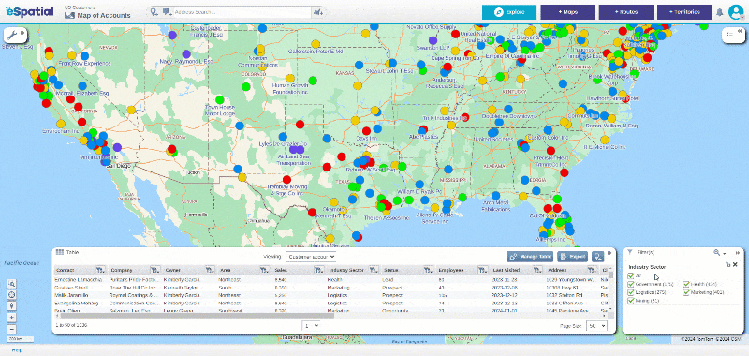749x356 pixels.
Task: Remove the Industry Sector filter with the X
Action: (735, 264)
